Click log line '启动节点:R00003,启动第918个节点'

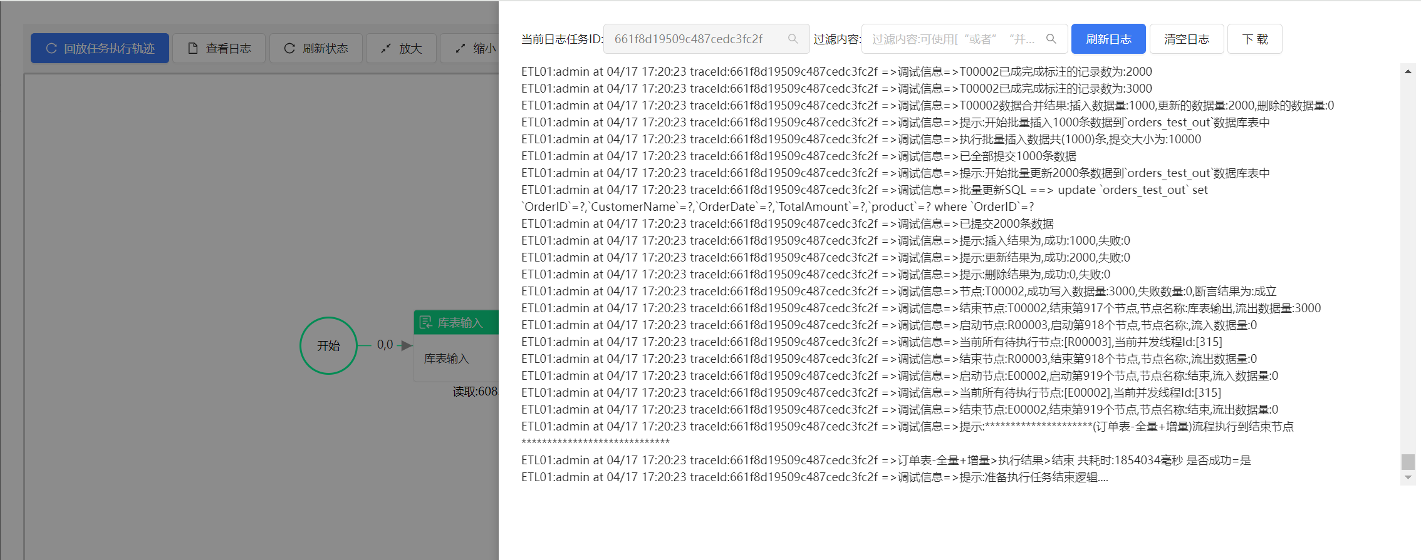(889, 325)
